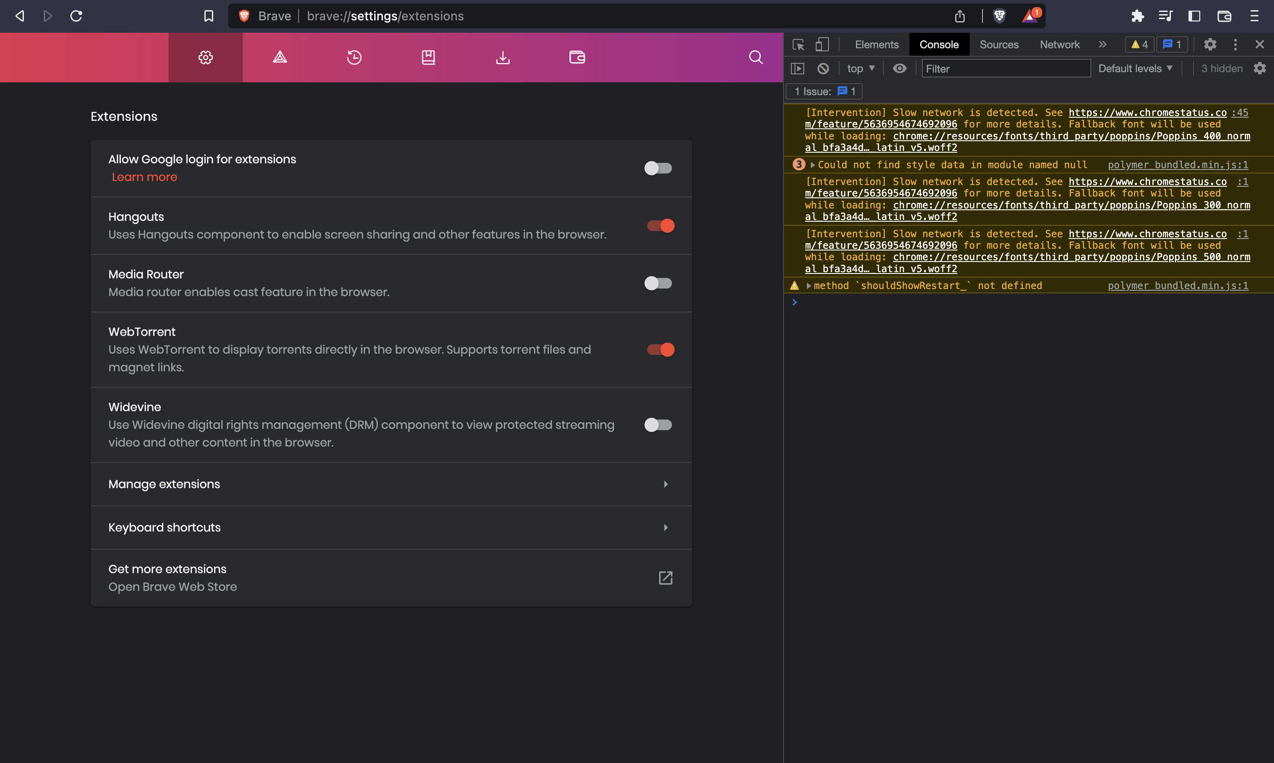Open Downloads via the arrow icon
The width and height of the screenshot is (1274, 763).
(x=503, y=57)
